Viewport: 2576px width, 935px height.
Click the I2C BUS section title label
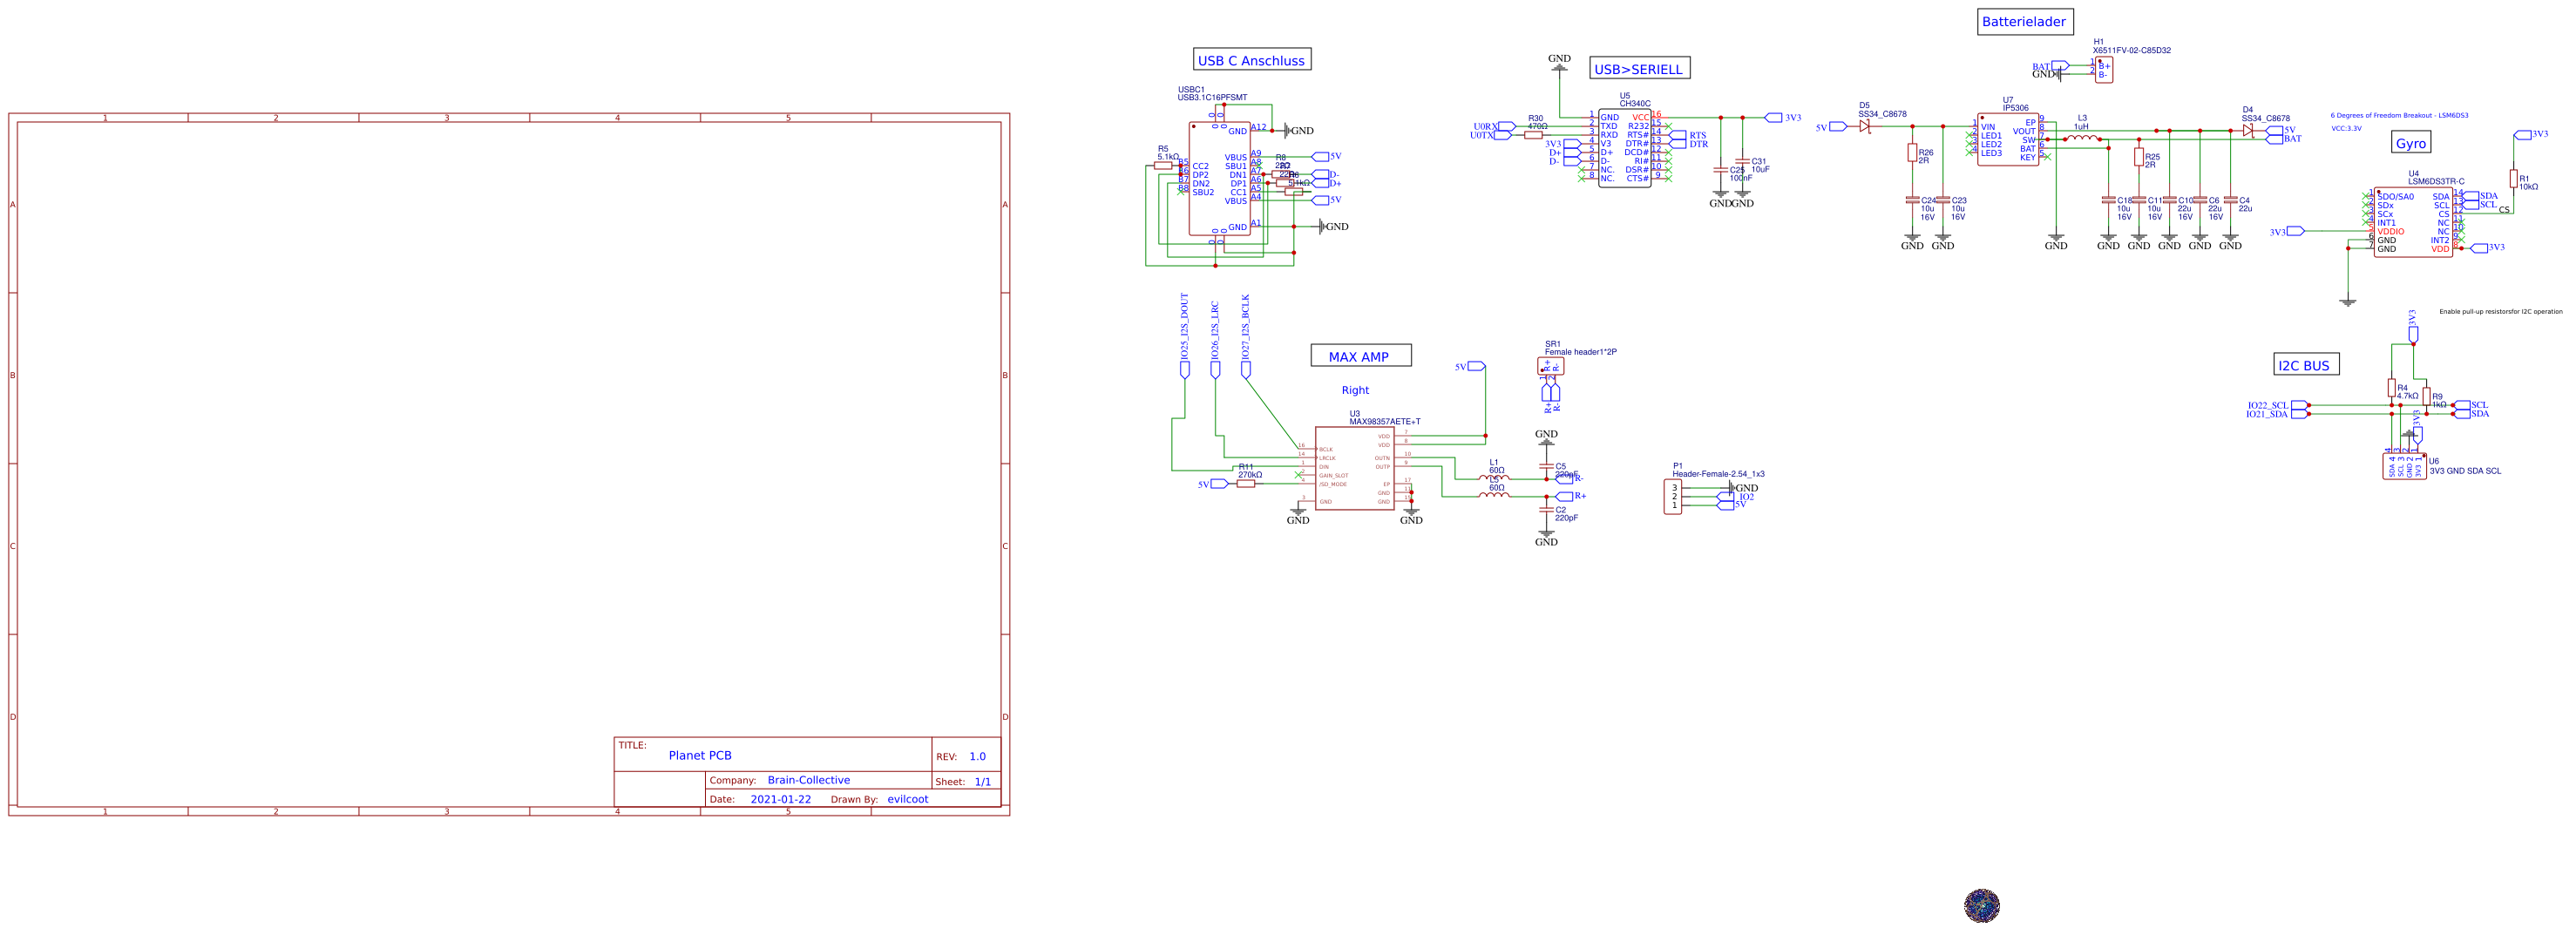2305,364
